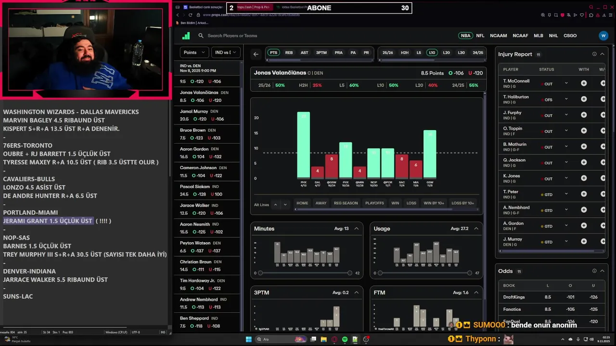Toggle the PLAYOFFS filter
The height and width of the screenshot is (346, 616).
coord(374,203)
